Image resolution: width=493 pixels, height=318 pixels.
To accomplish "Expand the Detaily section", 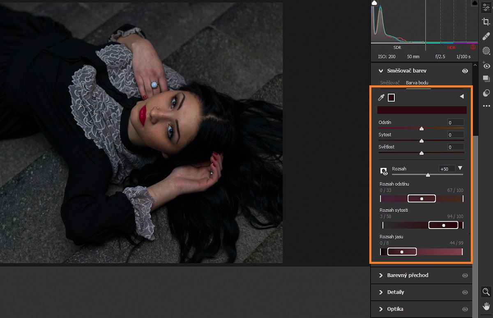I will point(381,292).
